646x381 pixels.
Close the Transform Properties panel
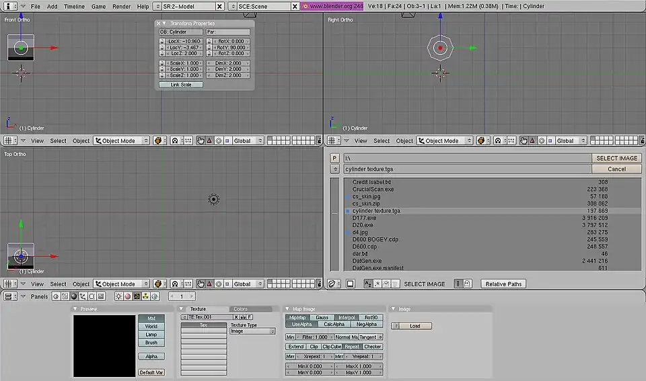tap(158, 24)
